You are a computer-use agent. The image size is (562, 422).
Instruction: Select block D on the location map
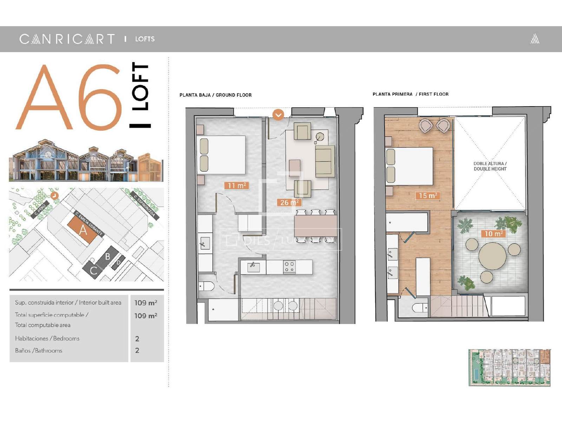[x=118, y=263]
